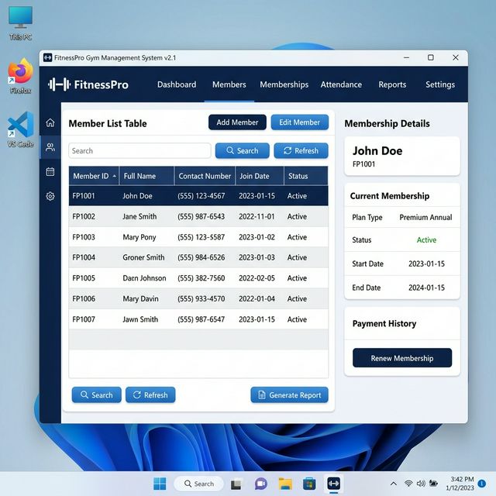
Task: Open the volume speaker icon
Action: [421, 484]
